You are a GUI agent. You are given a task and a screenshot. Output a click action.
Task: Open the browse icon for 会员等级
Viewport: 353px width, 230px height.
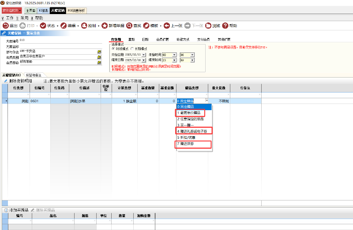point(99,63)
